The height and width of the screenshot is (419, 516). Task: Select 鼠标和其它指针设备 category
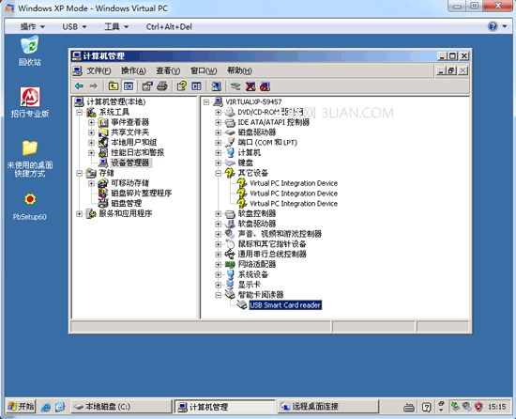point(272,244)
